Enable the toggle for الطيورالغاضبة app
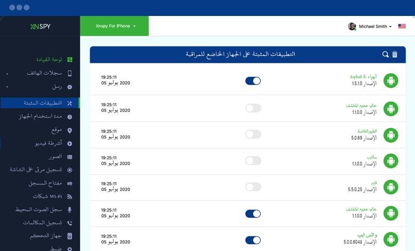415x251 pixels. pos(253,134)
